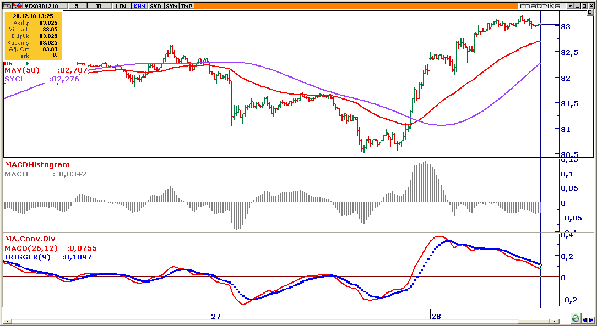Screen dimensions: 597x326
Task: Open the TL currency selector
Action: pyautogui.click(x=99, y=5)
